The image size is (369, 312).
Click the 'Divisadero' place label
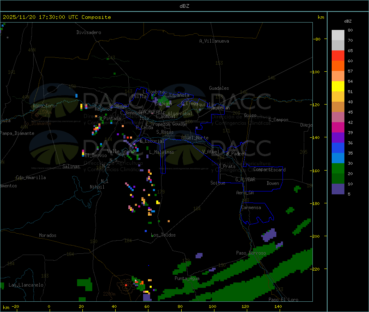click(x=89, y=32)
